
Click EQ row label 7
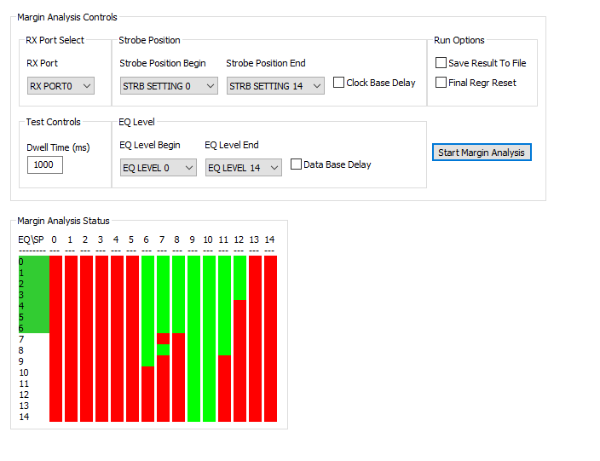point(21,339)
